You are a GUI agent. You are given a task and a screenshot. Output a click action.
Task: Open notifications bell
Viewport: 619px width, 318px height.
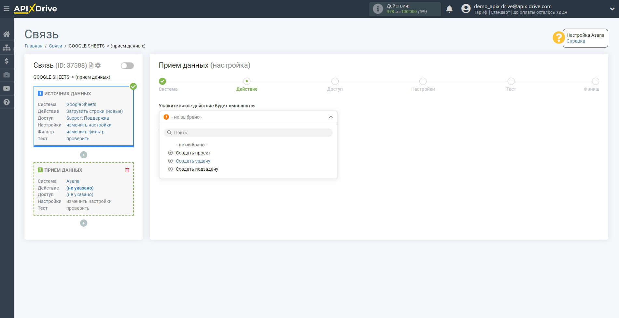tap(449, 9)
